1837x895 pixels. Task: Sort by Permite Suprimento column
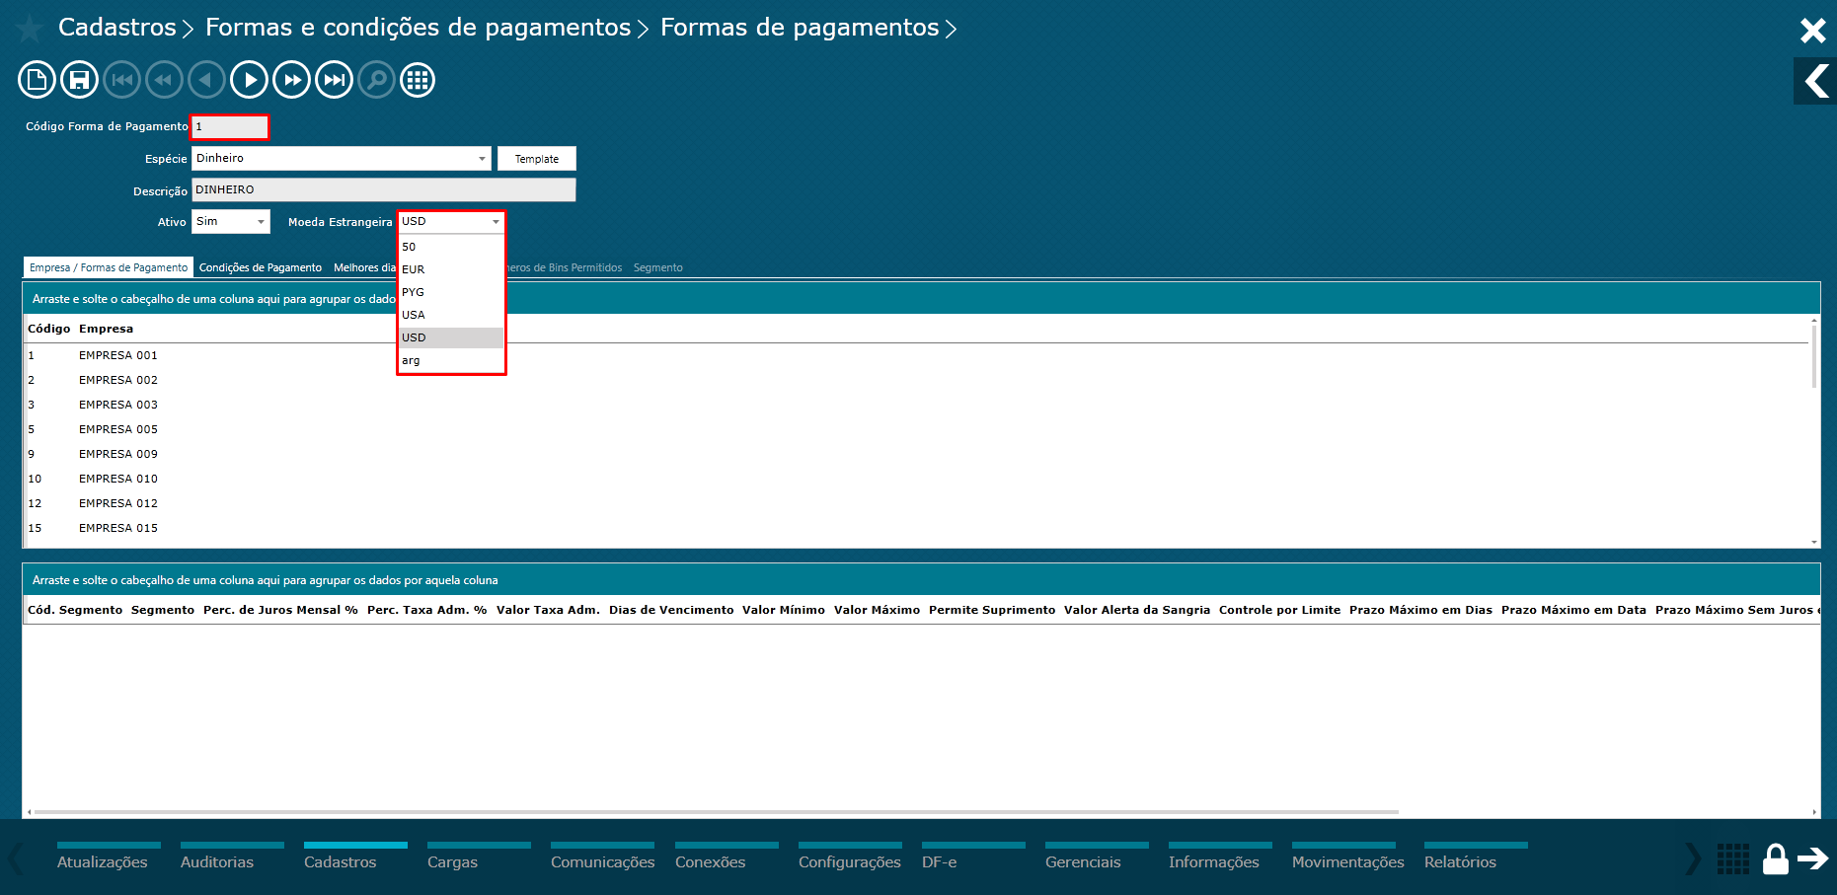(x=992, y=610)
